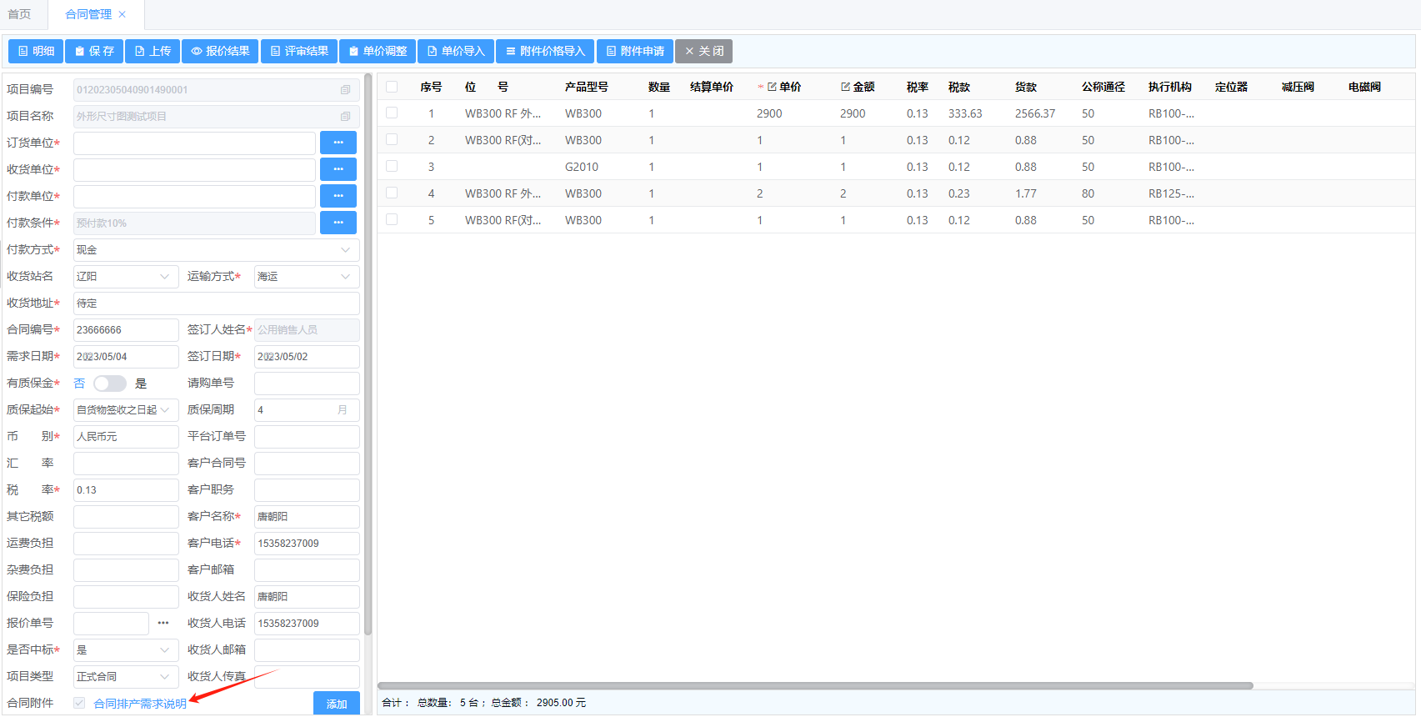Click the 添加 button for attachments

(336, 704)
